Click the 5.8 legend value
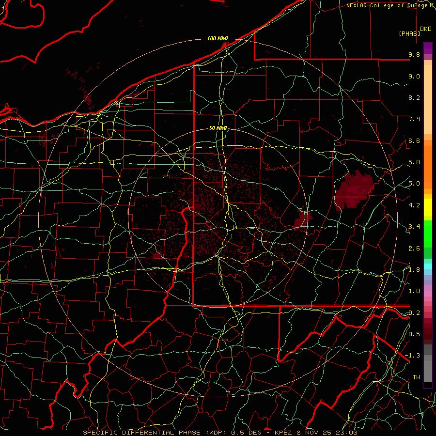436x436 pixels. [x=414, y=162]
